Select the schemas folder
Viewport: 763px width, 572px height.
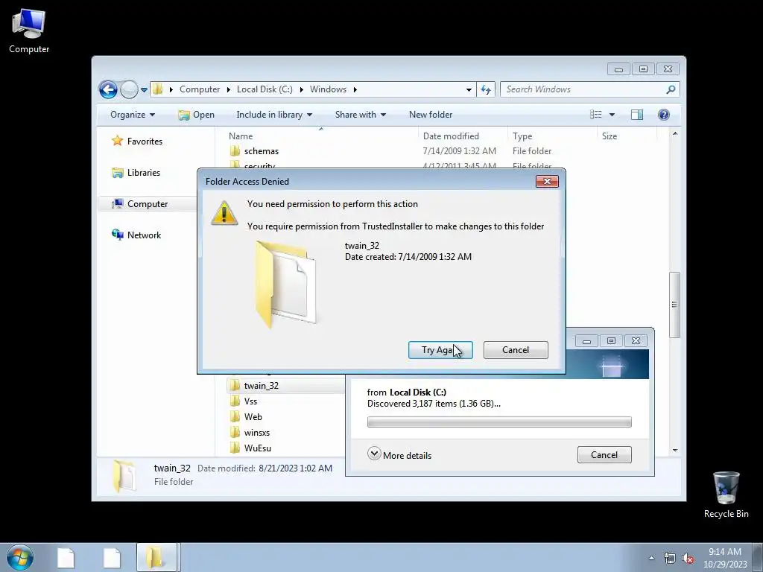coord(261,151)
